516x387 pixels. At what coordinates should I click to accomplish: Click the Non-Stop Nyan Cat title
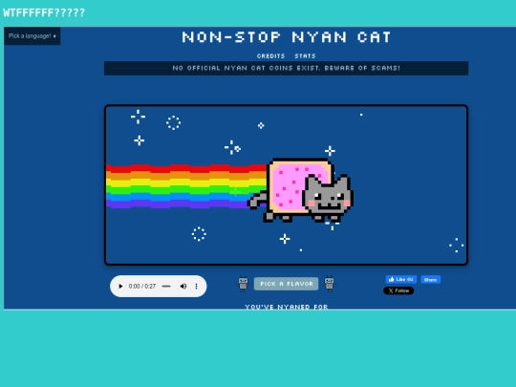tap(287, 37)
